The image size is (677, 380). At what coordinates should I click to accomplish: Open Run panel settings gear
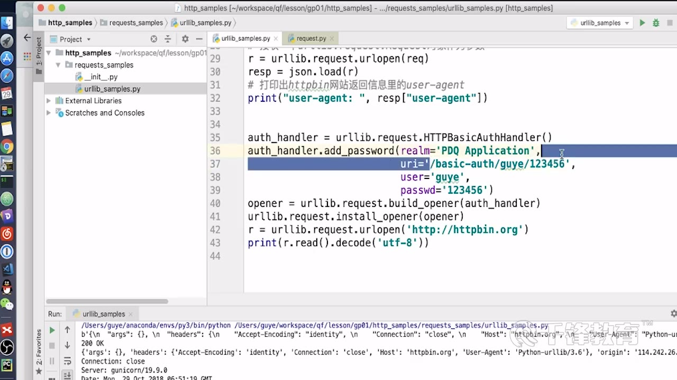coord(673,313)
